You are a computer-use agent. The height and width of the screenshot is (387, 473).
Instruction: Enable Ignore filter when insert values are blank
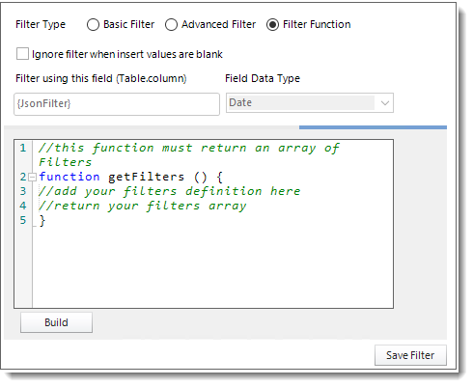click(22, 54)
